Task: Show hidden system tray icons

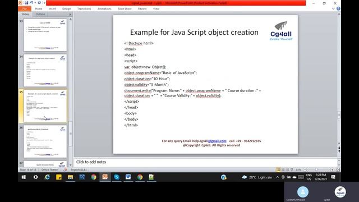Action: point(277,177)
